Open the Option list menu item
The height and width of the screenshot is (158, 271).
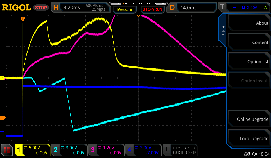[x=249, y=62]
